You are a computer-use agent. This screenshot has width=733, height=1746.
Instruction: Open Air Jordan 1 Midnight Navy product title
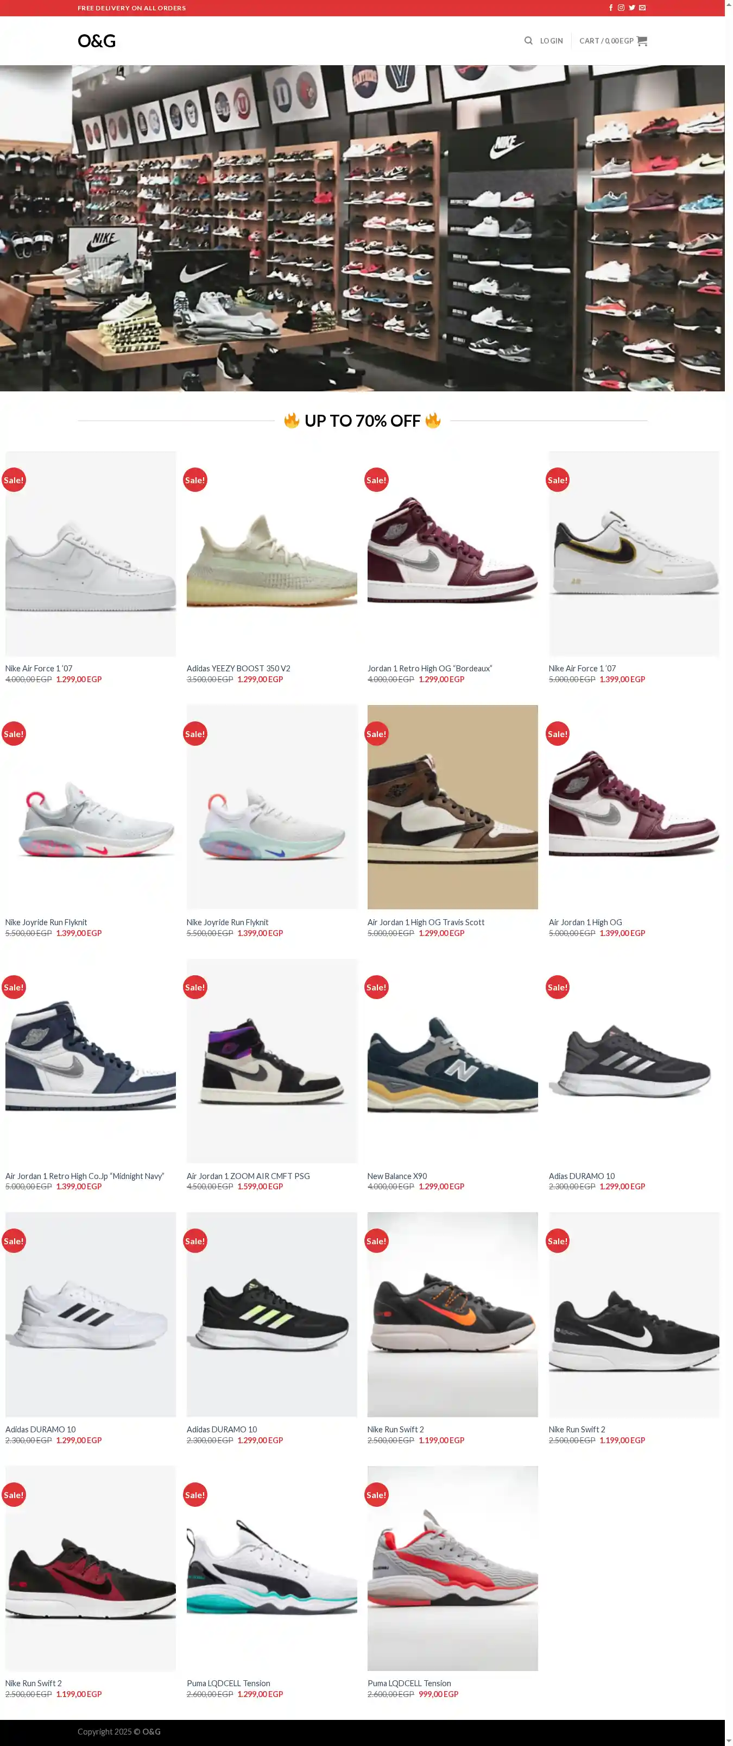85,1176
